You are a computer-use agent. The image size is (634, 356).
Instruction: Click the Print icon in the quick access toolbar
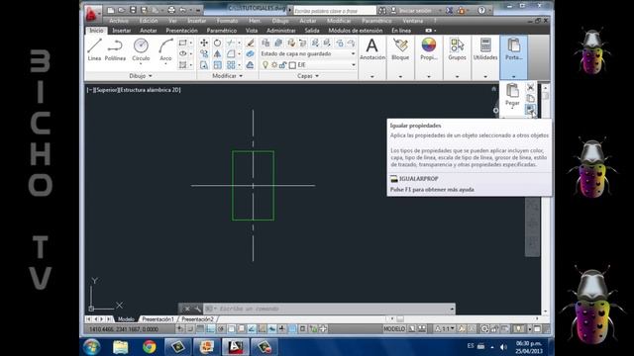(x=171, y=10)
